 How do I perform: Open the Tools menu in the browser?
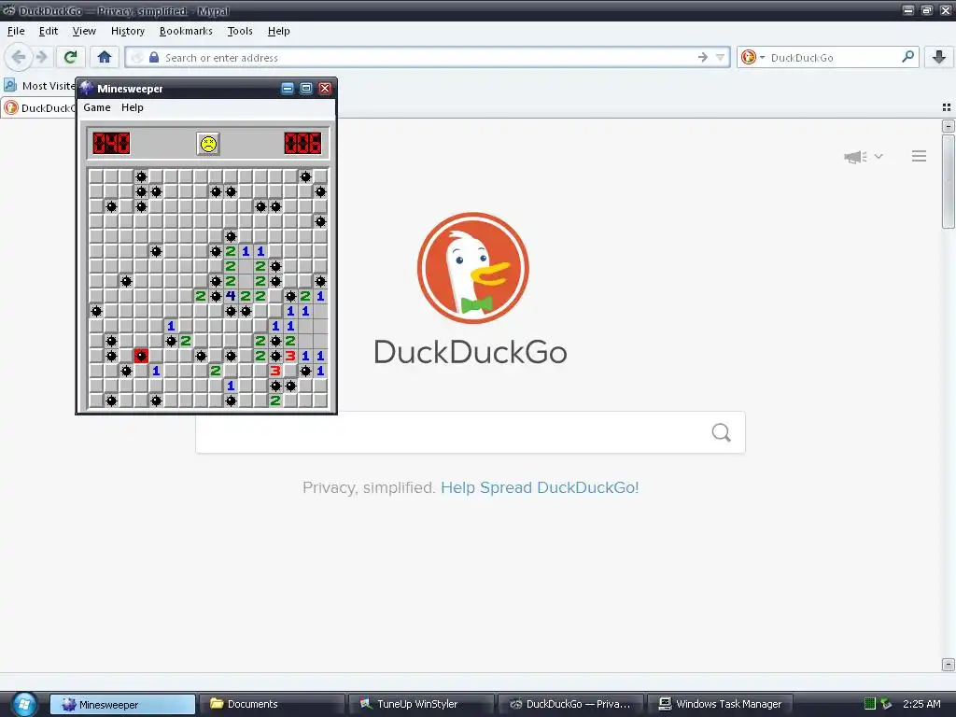click(x=240, y=31)
